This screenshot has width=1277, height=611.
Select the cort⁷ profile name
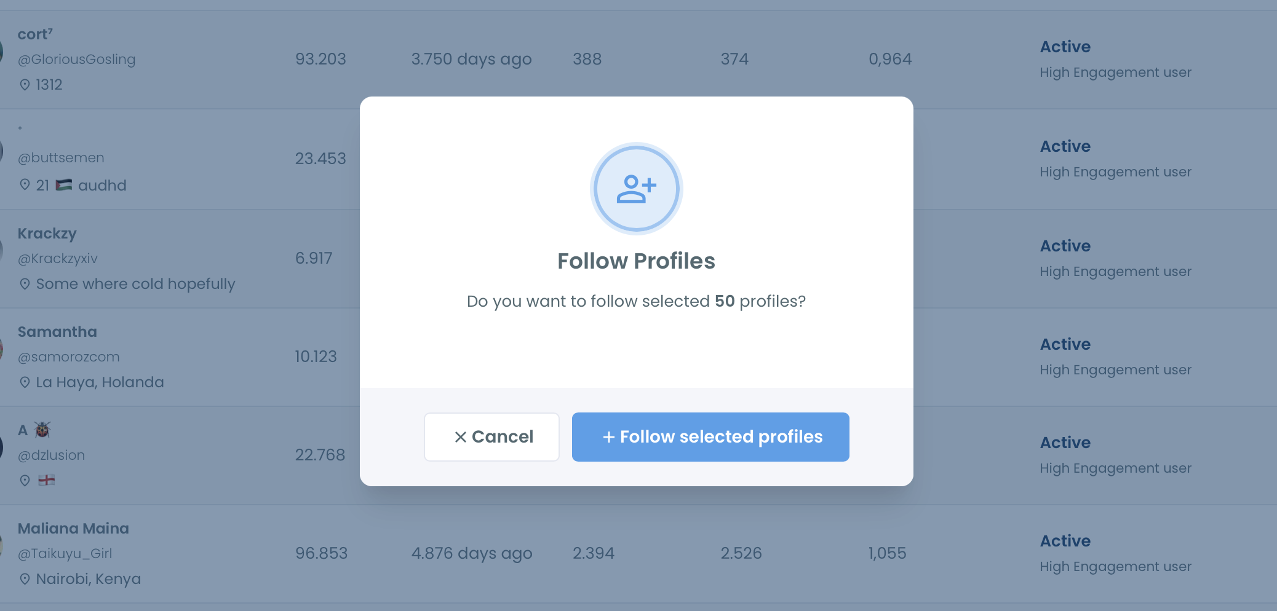[34, 34]
